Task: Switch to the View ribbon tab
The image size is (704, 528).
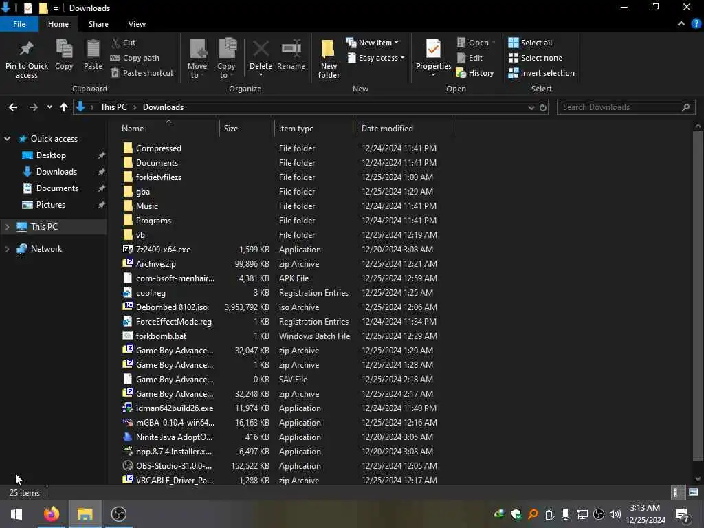Action: (x=137, y=24)
